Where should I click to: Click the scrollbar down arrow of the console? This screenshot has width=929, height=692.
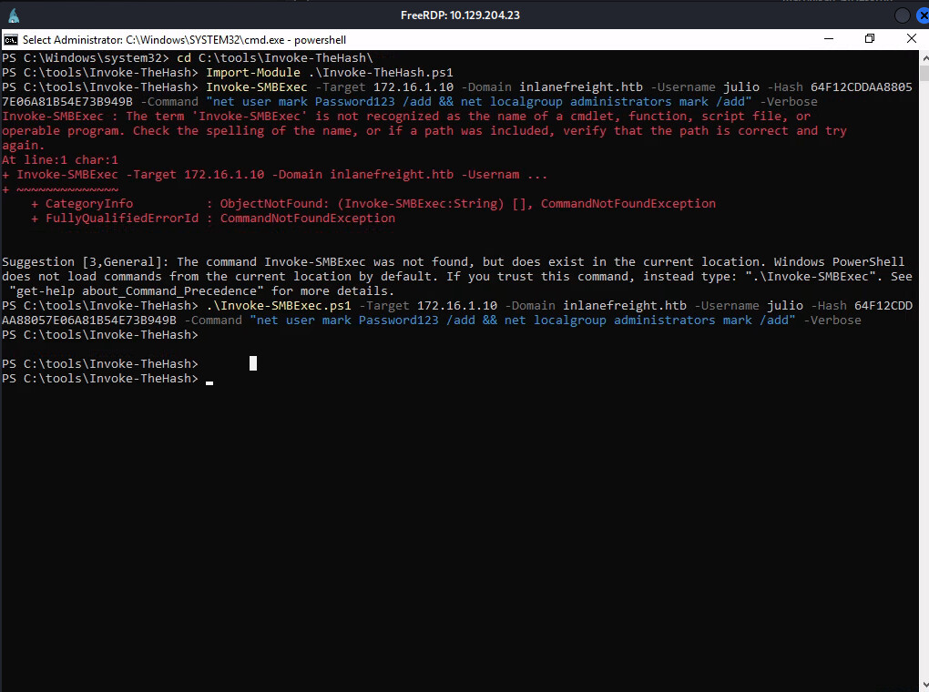[924, 686]
